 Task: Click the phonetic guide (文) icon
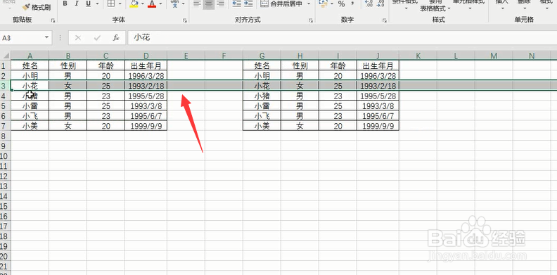(x=175, y=4)
